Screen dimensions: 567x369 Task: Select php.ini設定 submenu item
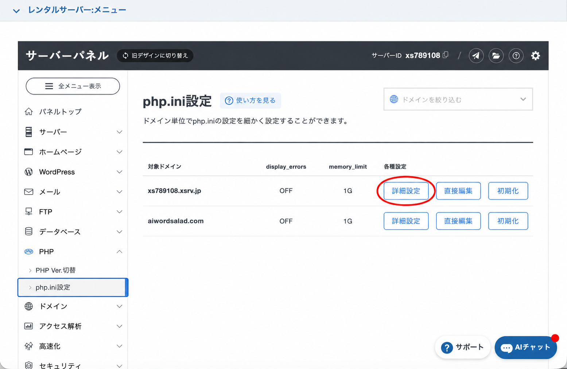73,287
